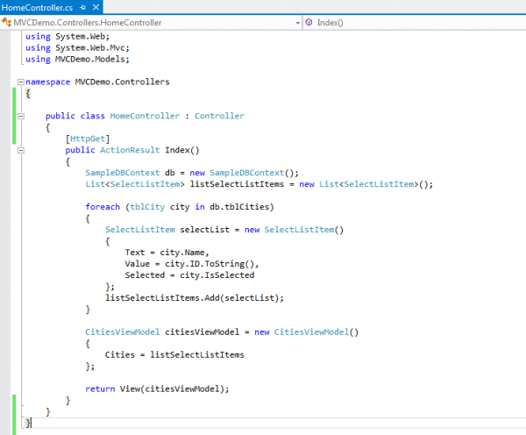Click 'Text = city.Name,' line
Screen dimensions: 526x435
click(167, 253)
